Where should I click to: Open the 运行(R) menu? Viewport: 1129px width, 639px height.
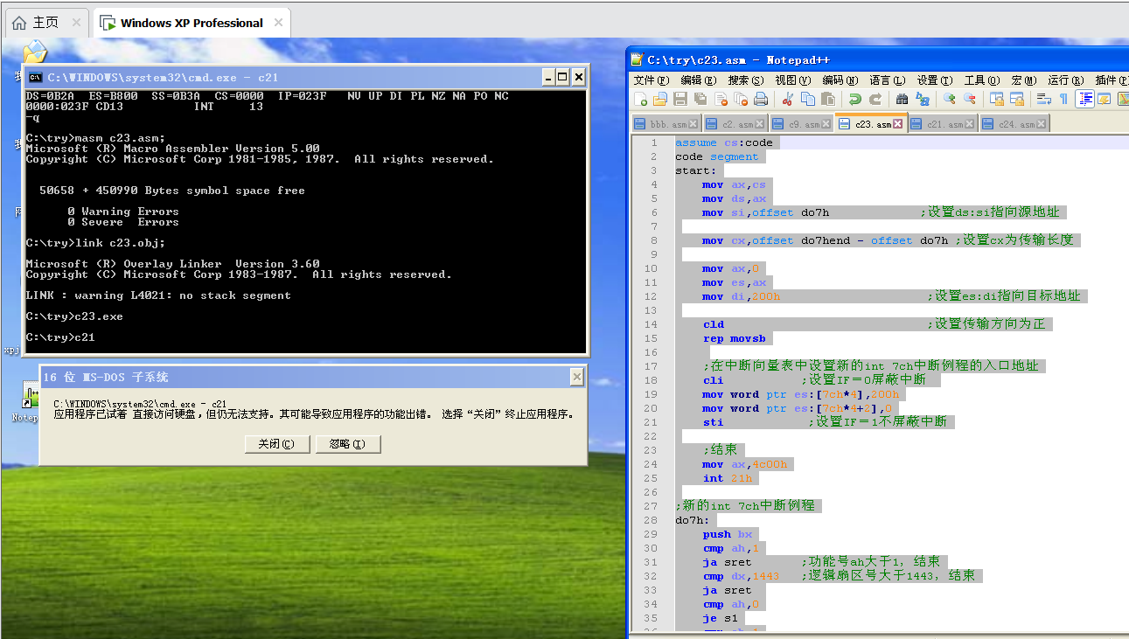[x=1066, y=80]
